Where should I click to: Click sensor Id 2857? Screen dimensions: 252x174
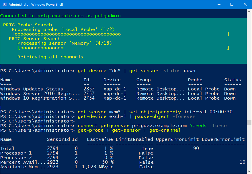pos(89,89)
